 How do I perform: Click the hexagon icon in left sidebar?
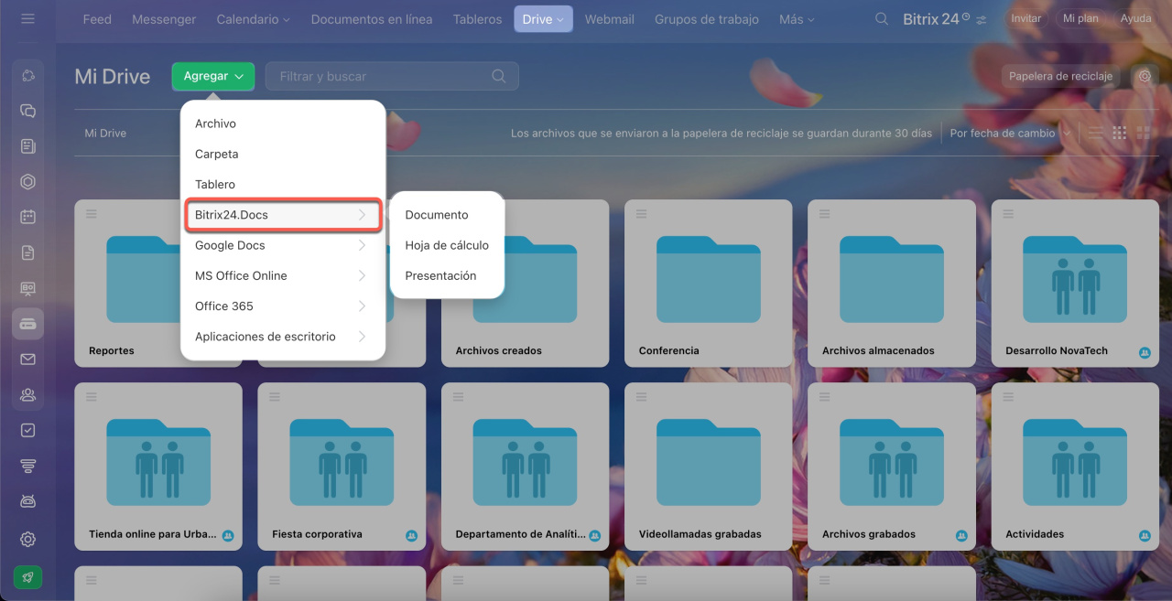(27, 182)
